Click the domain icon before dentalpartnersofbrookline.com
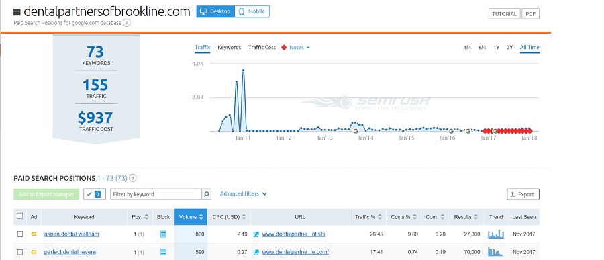The height and width of the screenshot is (260, 604). pyautogui.click(x=17, y=12)
